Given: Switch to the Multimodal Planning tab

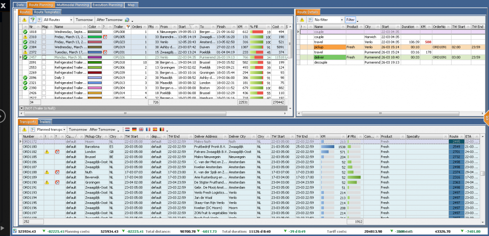Looking at the screenshot, I should [72, 4].
